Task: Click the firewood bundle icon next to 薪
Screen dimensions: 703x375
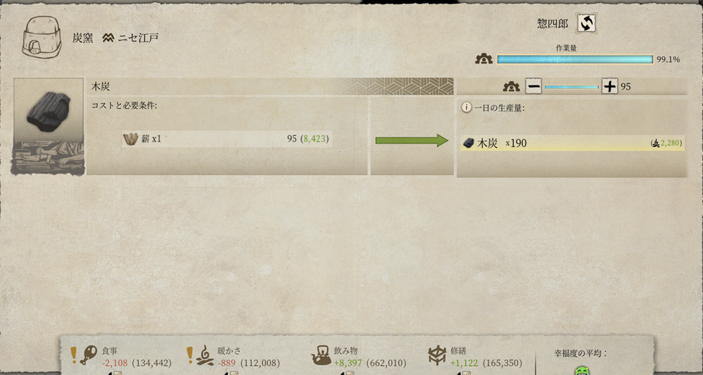Action: coord(129,139)
